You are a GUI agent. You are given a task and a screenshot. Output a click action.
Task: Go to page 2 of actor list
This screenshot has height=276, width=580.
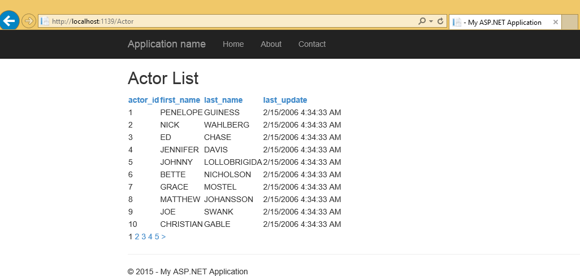(x=137, y=236)
